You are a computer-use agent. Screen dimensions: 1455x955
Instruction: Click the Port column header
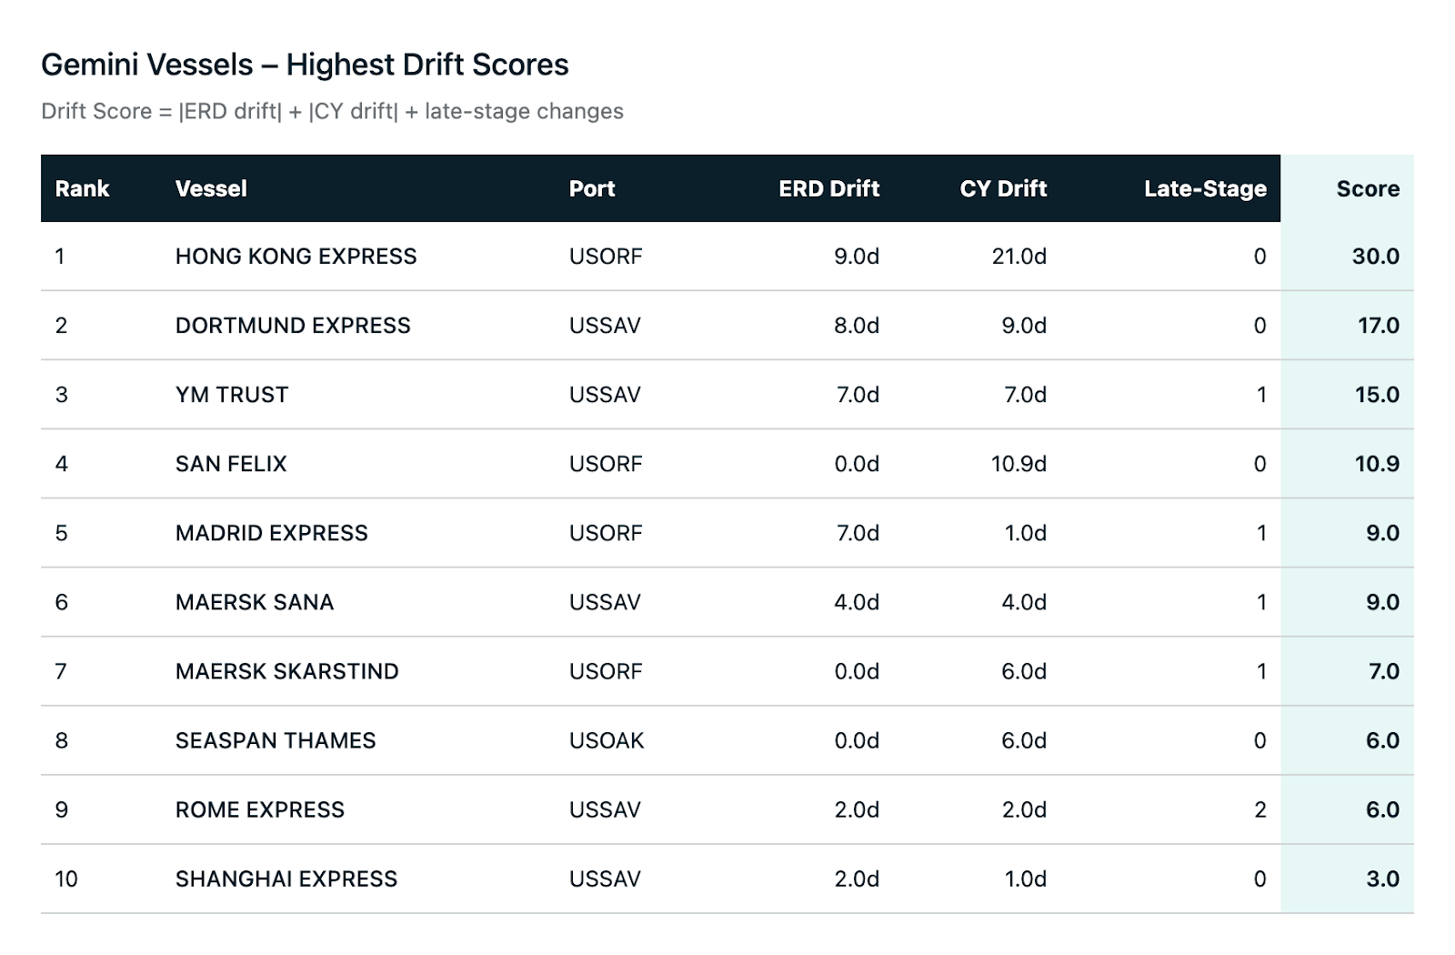[592, 189]
